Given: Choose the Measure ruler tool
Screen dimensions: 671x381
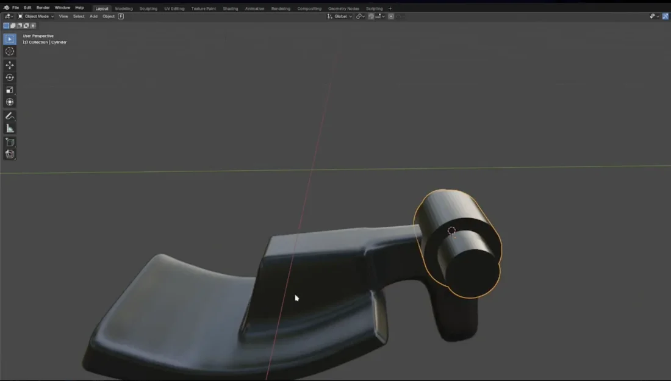Looking at the screenshot, I should point(10,128).
